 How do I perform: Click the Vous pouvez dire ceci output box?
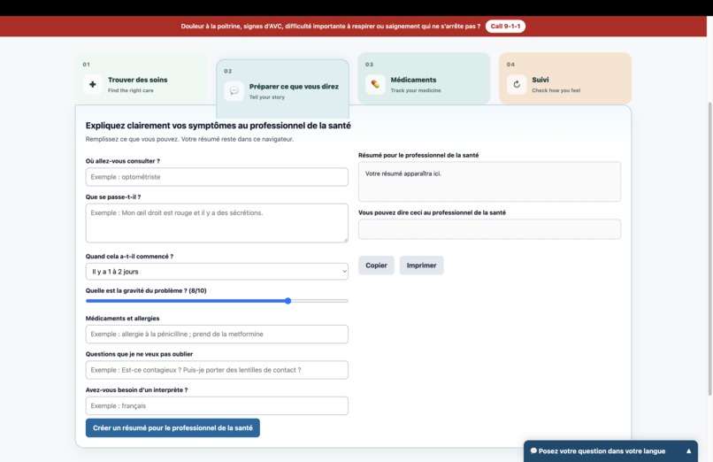coord(489,229)
